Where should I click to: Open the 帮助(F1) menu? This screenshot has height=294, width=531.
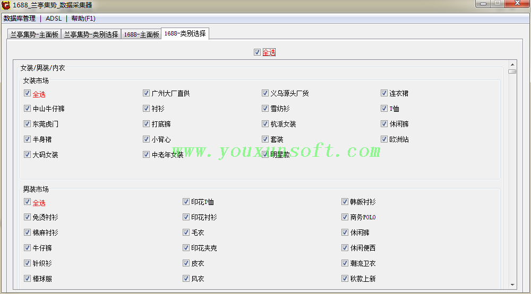83,19
